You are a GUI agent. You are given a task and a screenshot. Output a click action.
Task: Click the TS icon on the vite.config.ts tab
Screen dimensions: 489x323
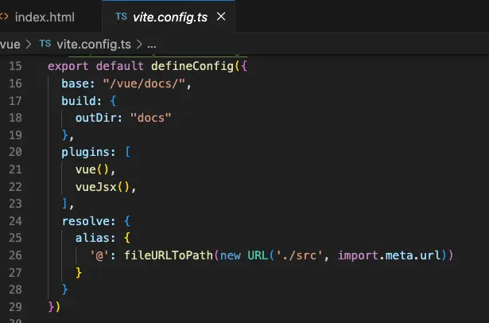121,16
